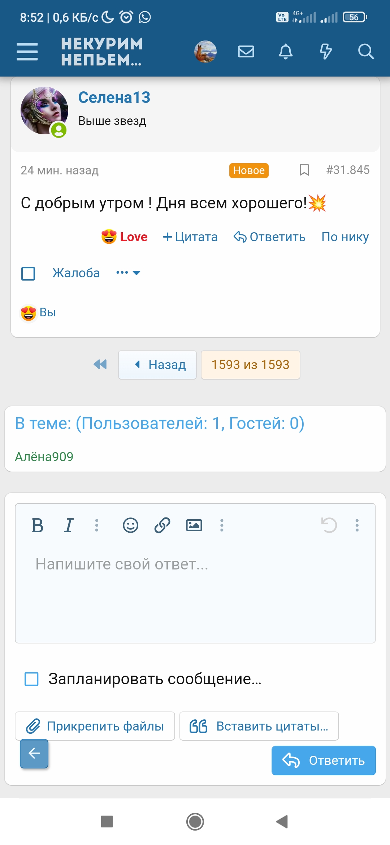Image resolution: width=390 pixels, height=845 pixels.
Task: Toggle bold formatting in the editor
Action: (38, 525)
